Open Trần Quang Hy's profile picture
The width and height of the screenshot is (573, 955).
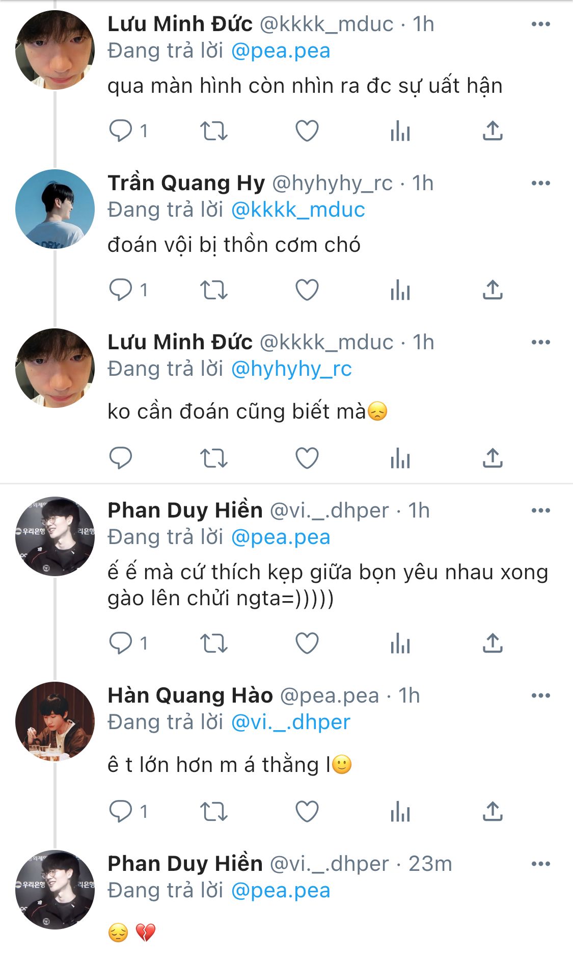55,209
